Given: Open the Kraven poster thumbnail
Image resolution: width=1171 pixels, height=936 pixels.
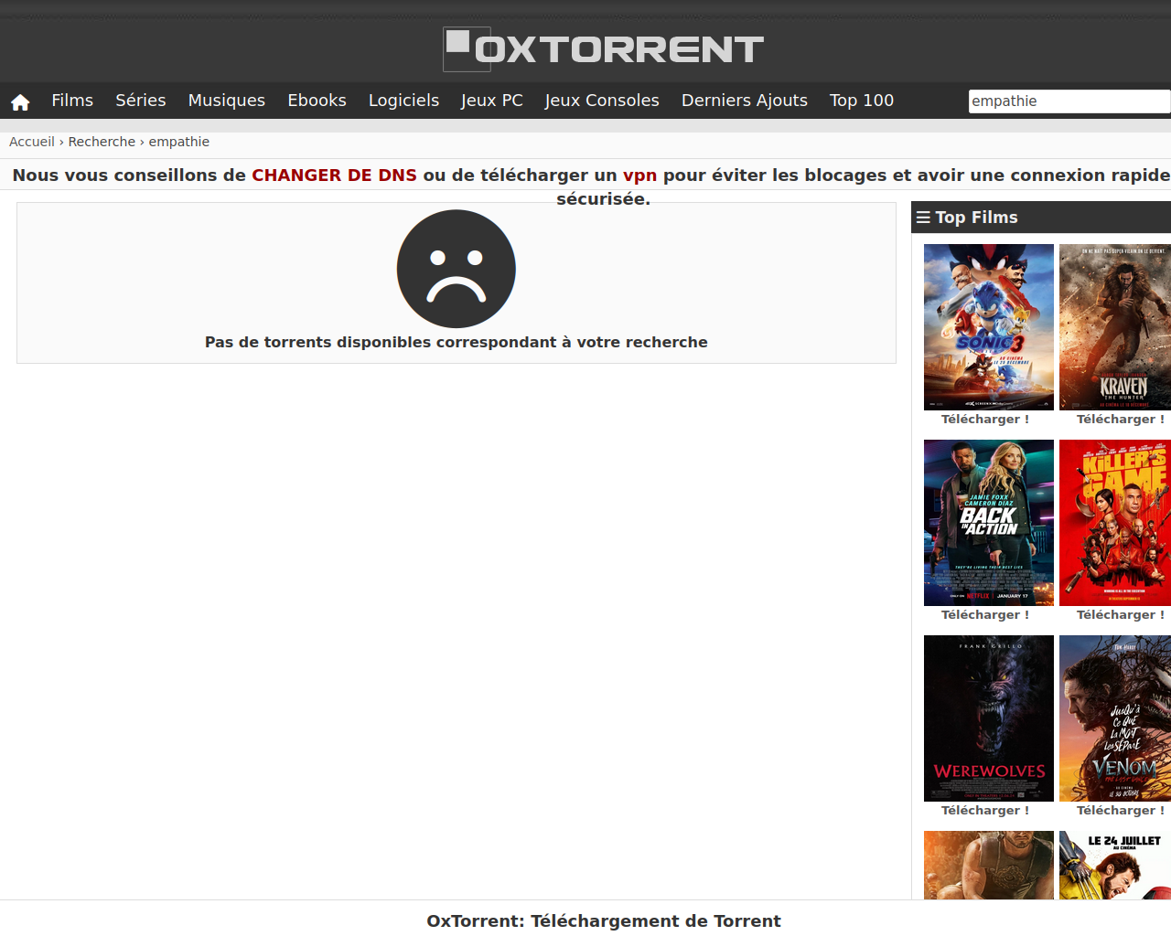Looking at the screenshot, I should tap(1115, 327).
